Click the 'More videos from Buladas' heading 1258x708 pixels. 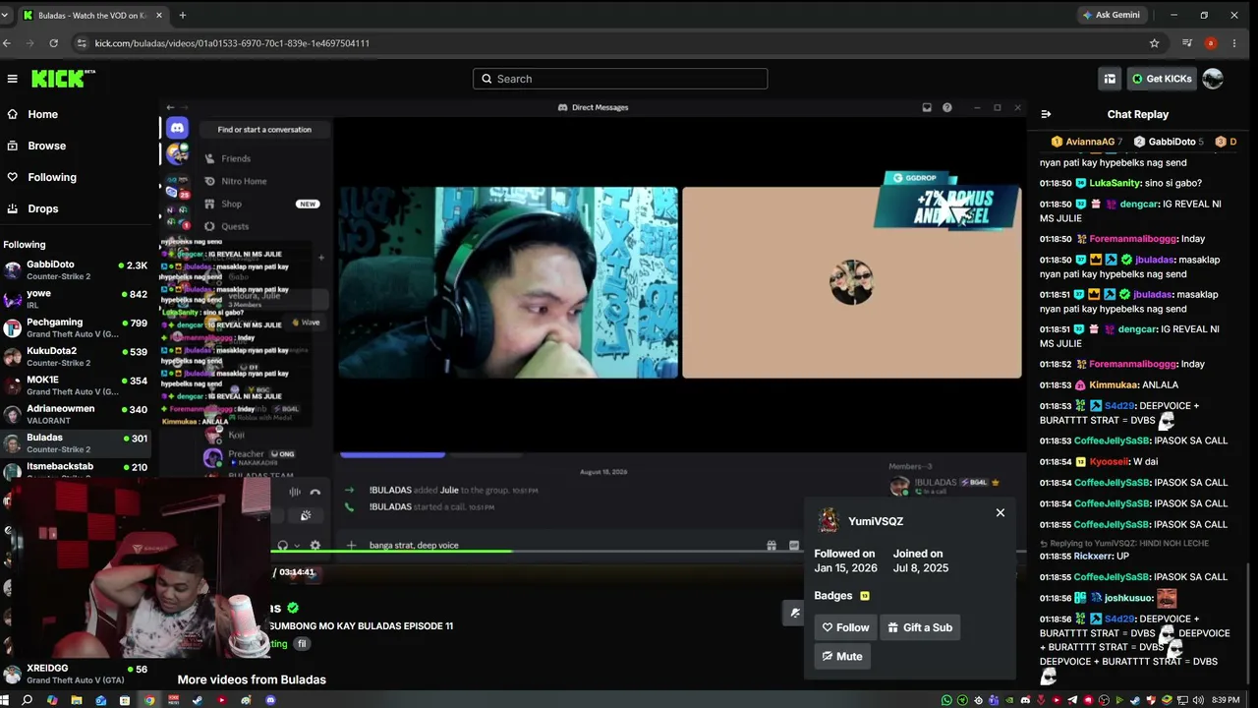[x=252, y=679]
